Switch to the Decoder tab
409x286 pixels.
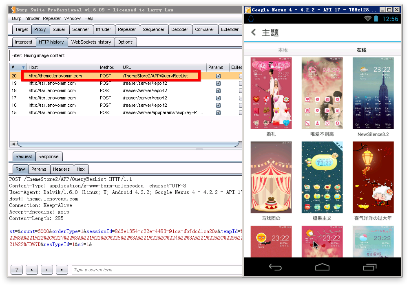click(180, 29)
